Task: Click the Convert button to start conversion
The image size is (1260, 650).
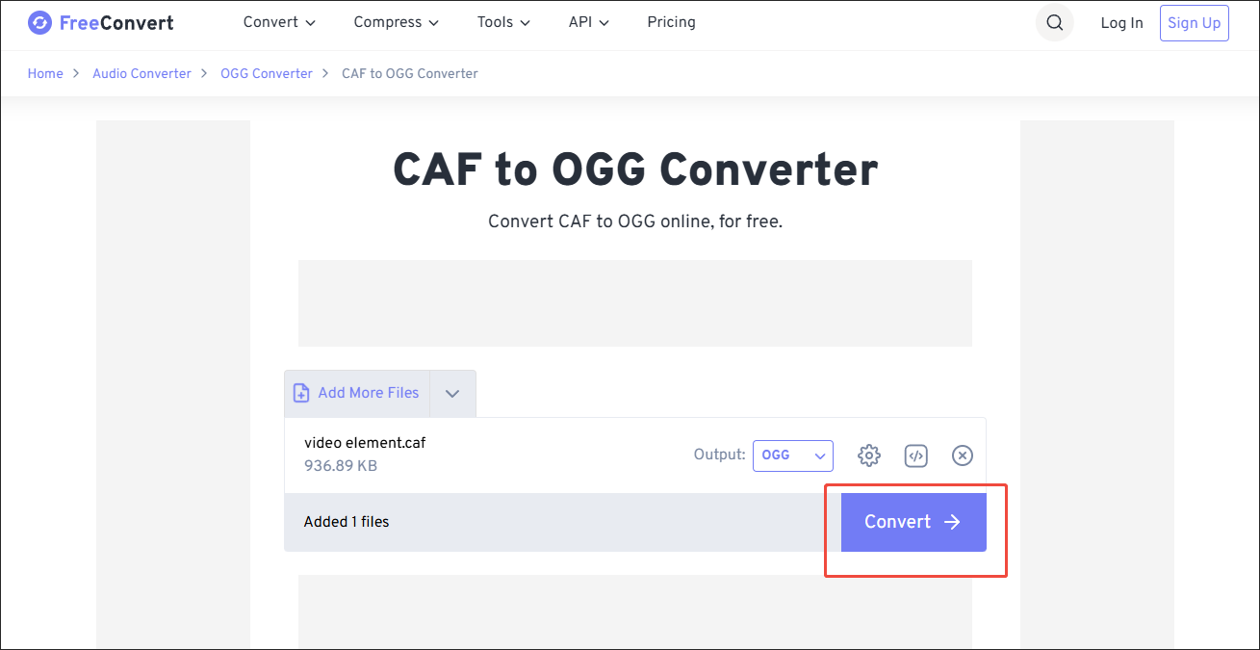Action: pyautogui.click(x=913, y=521)
